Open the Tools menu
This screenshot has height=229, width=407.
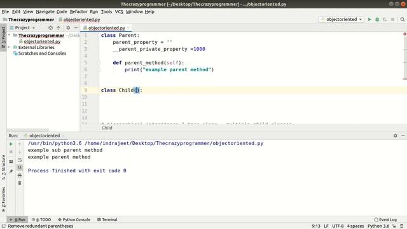click(x=106, y=11)
